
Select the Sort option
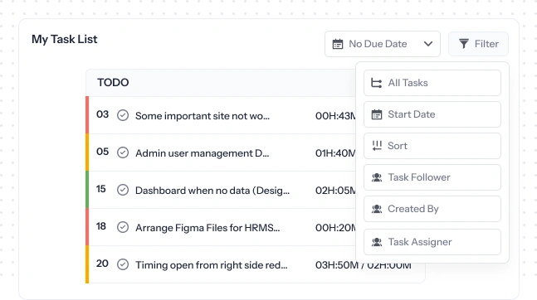432,146
